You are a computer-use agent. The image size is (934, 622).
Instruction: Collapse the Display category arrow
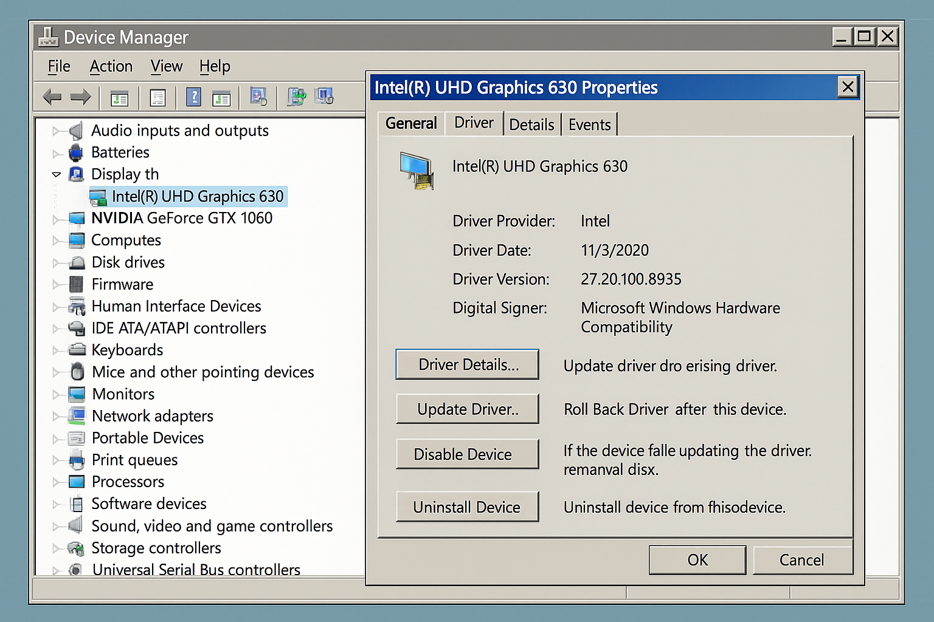[56, 174]
